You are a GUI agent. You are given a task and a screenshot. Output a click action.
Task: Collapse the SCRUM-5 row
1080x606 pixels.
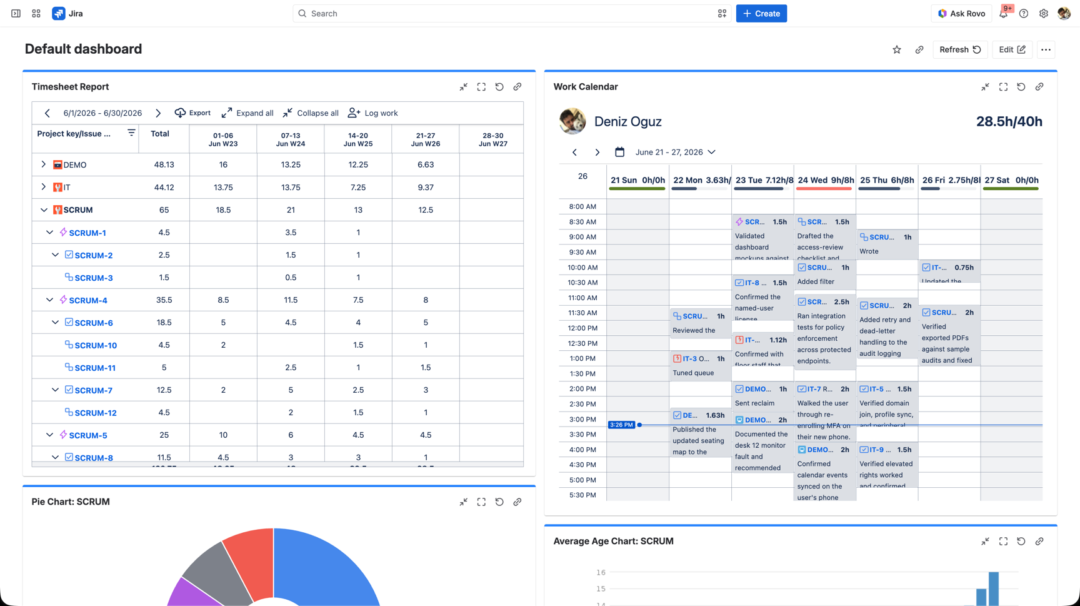[x=49, y=435]
